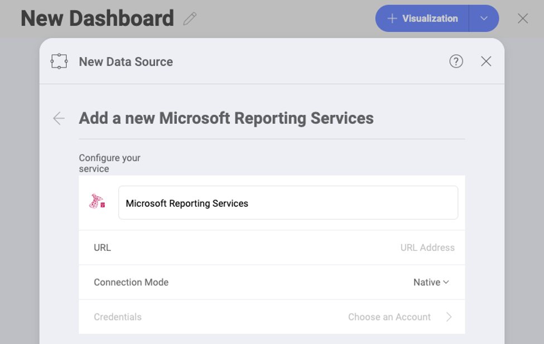
Task: Expand the Visualization button dropdown arrow
Action: click(x=484, y=18)
